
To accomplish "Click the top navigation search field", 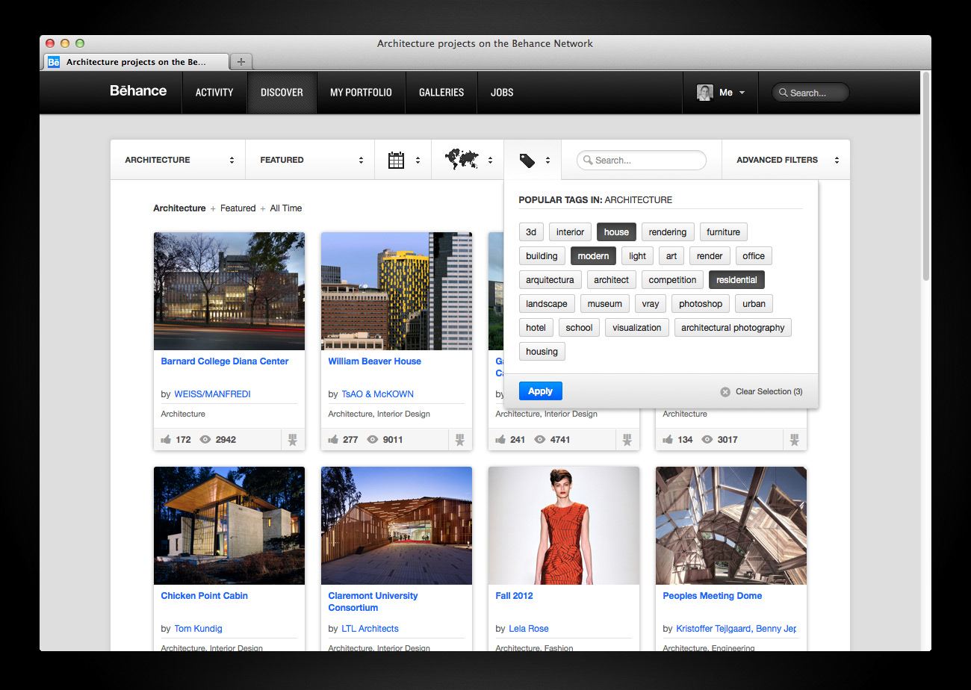I will click(x=810, y=93).
